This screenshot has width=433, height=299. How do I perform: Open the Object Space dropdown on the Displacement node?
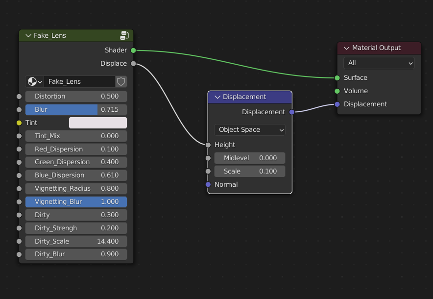click(249, 130)
